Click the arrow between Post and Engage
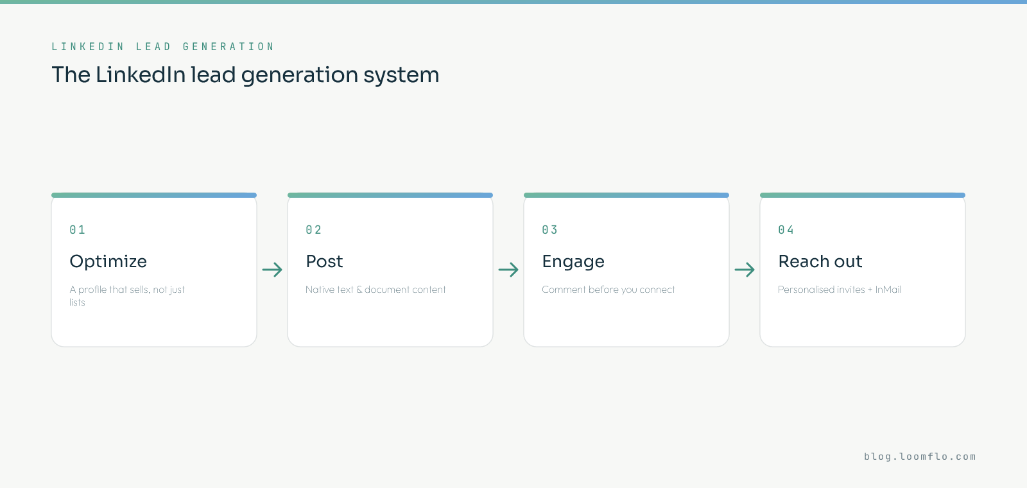 pyautogui.click(x=508, y=270)
